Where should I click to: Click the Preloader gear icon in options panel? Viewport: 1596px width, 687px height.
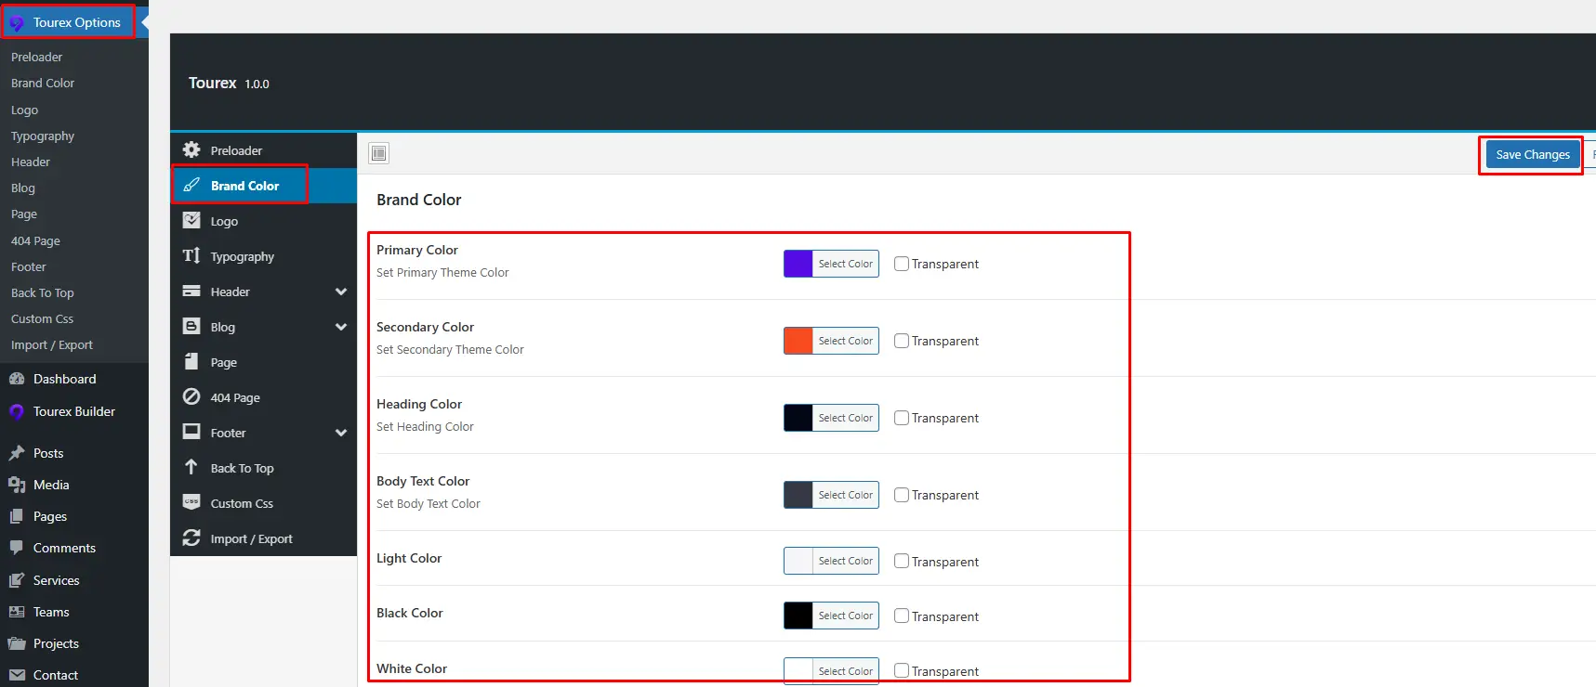pyautogui.click(x=191, y=149)
